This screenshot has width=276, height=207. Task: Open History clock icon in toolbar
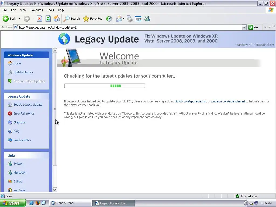[109, 19]
